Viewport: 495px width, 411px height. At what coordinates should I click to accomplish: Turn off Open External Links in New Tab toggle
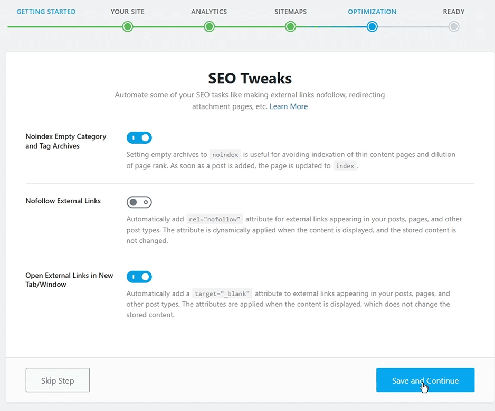click(139, 277)
